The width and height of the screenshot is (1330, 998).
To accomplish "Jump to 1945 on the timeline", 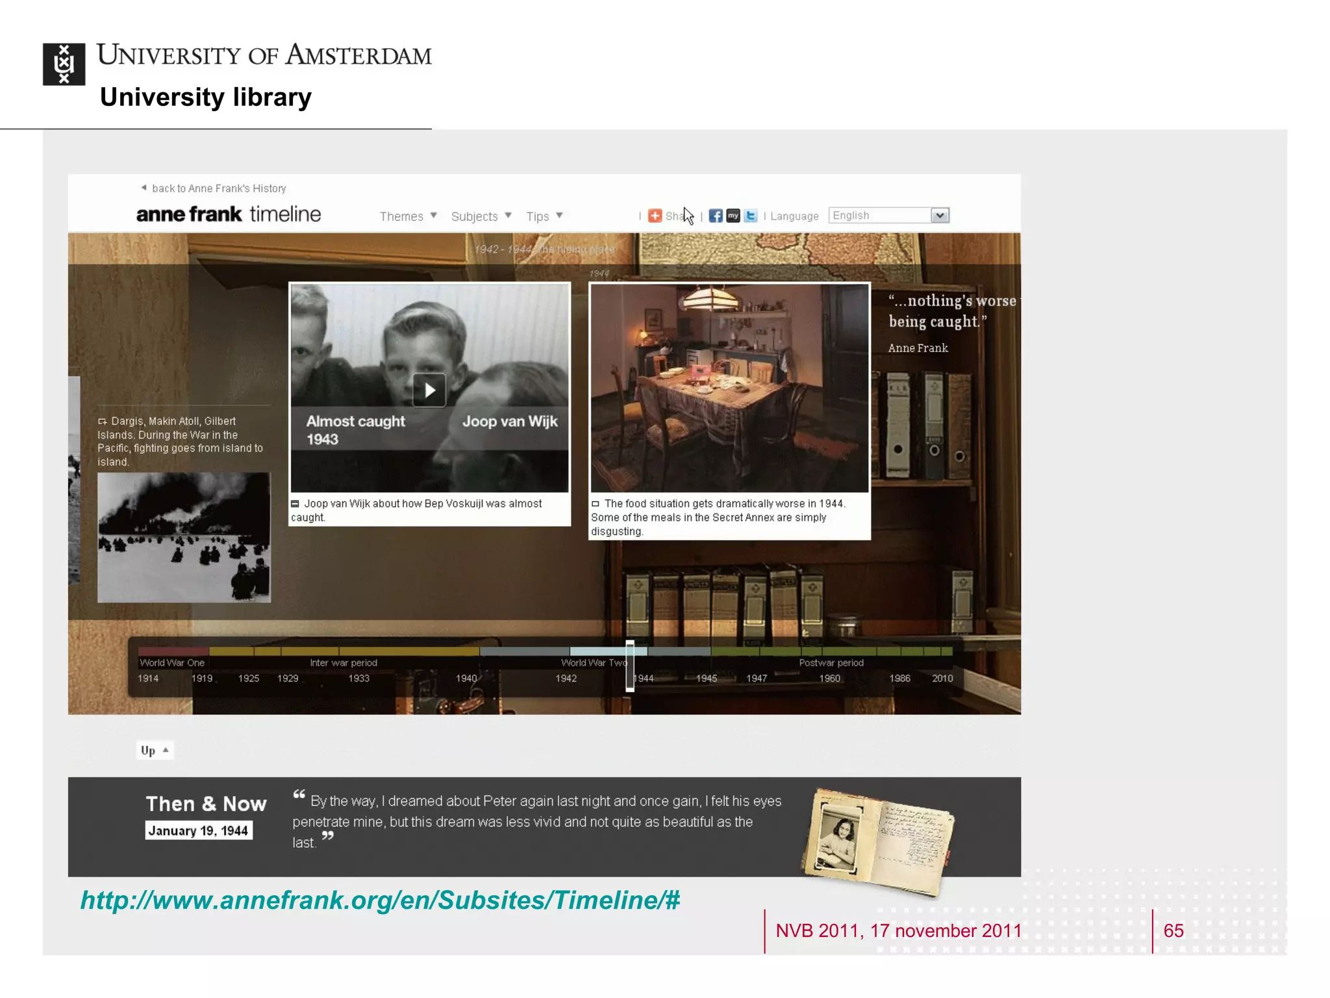I will (707, 678).
